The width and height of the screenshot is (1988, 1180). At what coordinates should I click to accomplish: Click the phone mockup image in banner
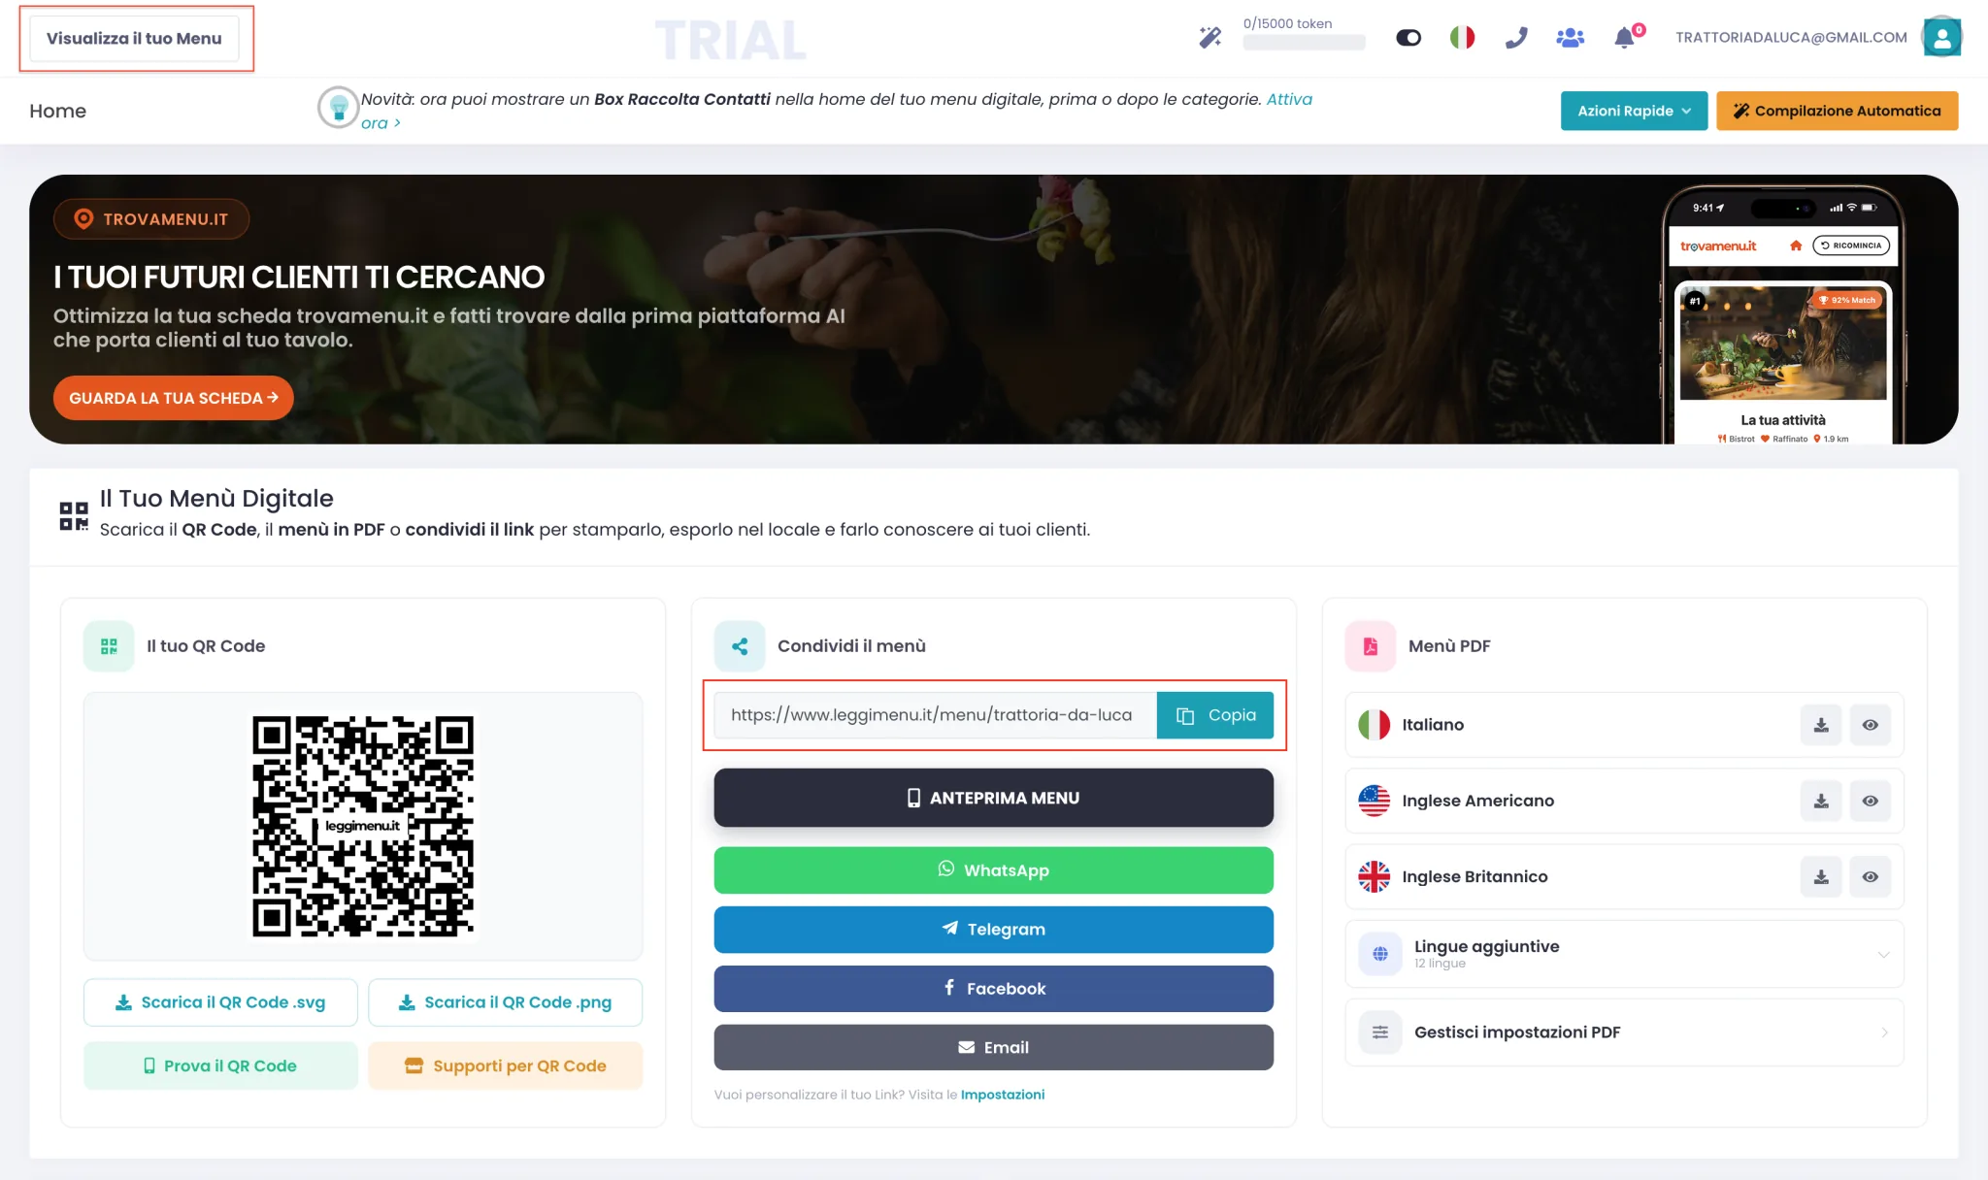1783,315
